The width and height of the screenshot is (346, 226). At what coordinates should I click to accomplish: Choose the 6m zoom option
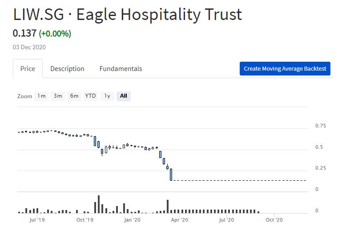pyautogui.click(x=74, y=96)
